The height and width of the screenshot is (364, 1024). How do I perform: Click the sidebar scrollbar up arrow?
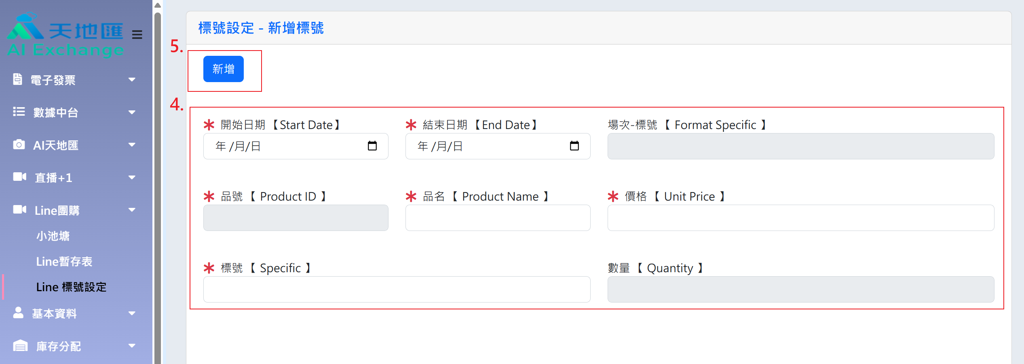coord(158,5)
